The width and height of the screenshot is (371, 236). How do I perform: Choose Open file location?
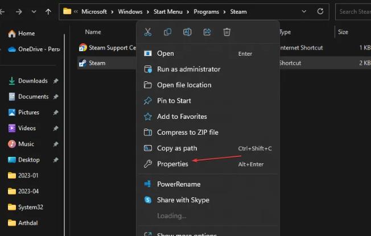(208, 85)
